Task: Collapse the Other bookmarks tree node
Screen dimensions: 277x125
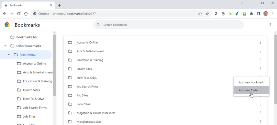Action: [x=5, y=46]
